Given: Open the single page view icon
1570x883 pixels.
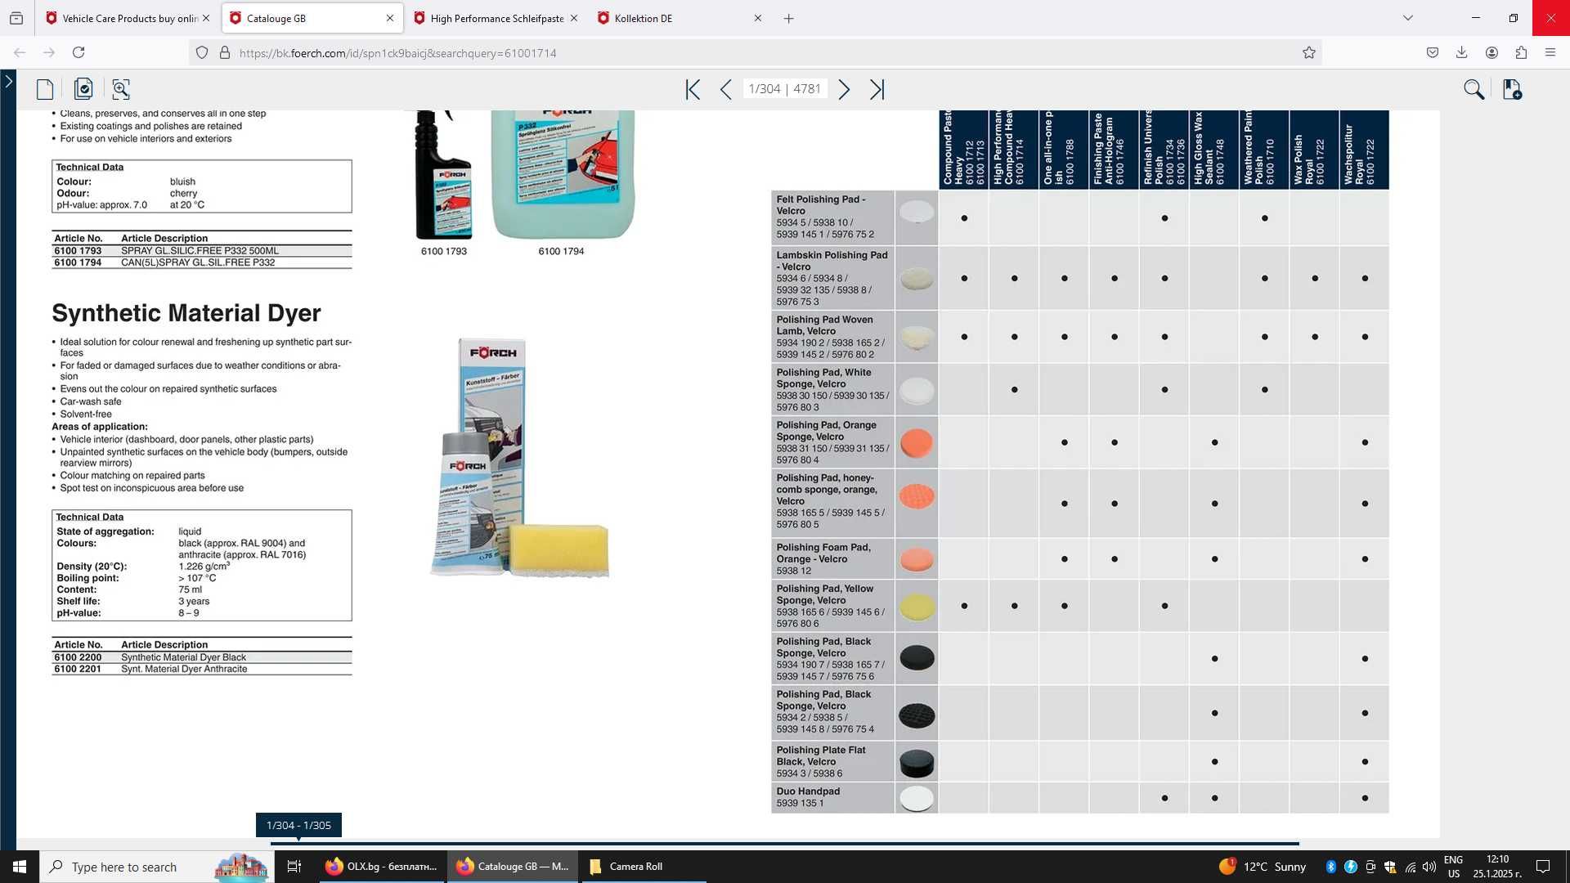Looking at the screenshot, I should pyautogui.click(x=45, y=89).
